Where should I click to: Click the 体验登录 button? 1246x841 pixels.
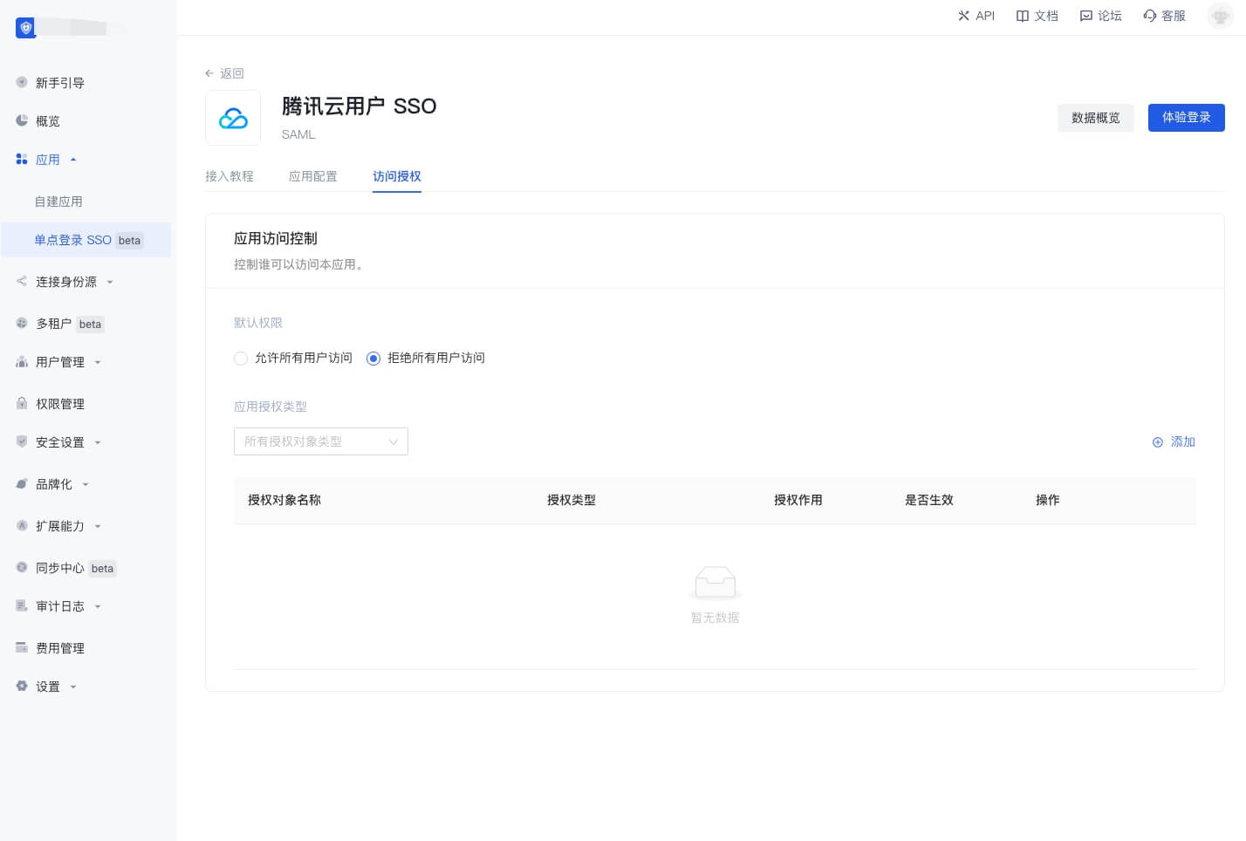pos(1187,117)
